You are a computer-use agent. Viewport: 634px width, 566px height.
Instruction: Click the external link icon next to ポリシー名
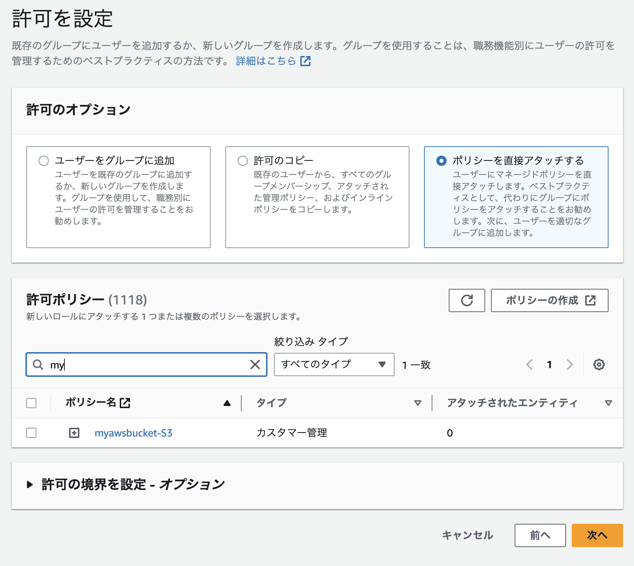(x=125, y=402)
